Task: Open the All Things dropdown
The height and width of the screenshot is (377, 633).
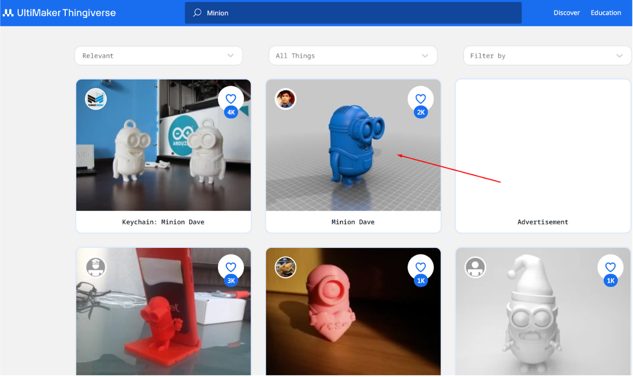Action: coord(353,56)
